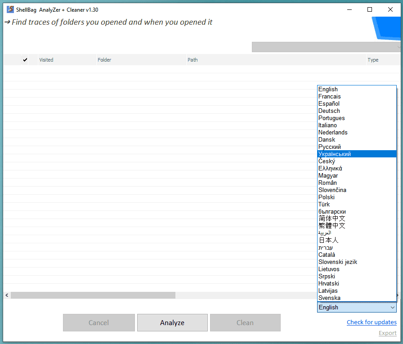Pick Svenska from the language list

(x=357, y=298)
